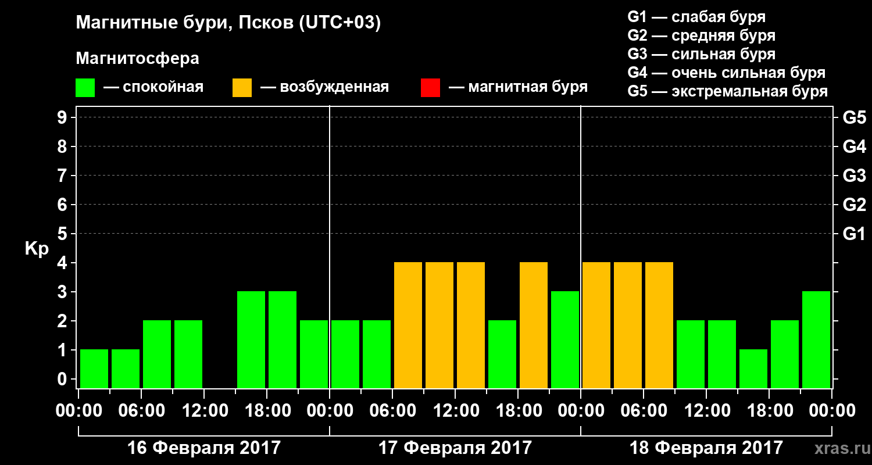The image size is (872, 465).
Task: Click '06:00' time label for 16 February
Action: [141, 410]
